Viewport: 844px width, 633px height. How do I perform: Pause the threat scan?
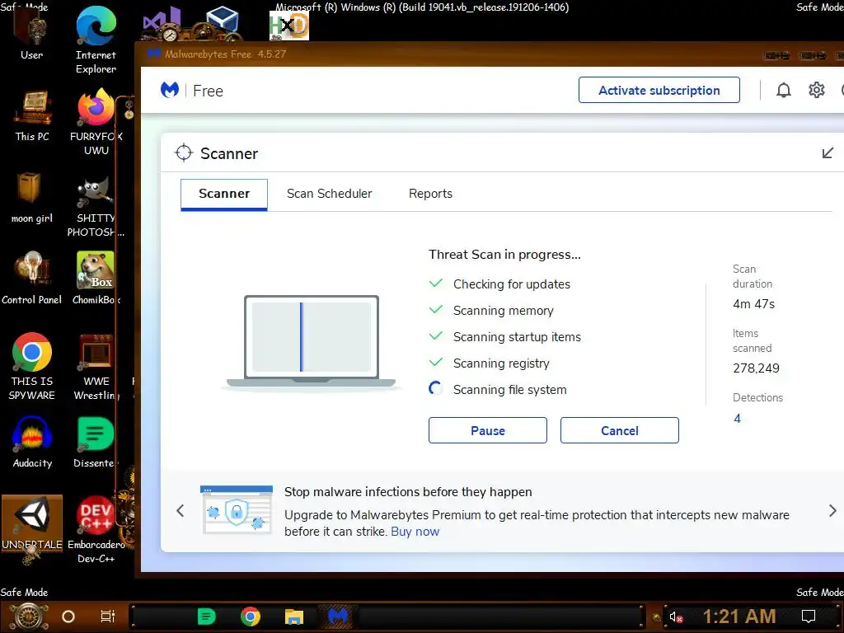(x=488, y=430)
